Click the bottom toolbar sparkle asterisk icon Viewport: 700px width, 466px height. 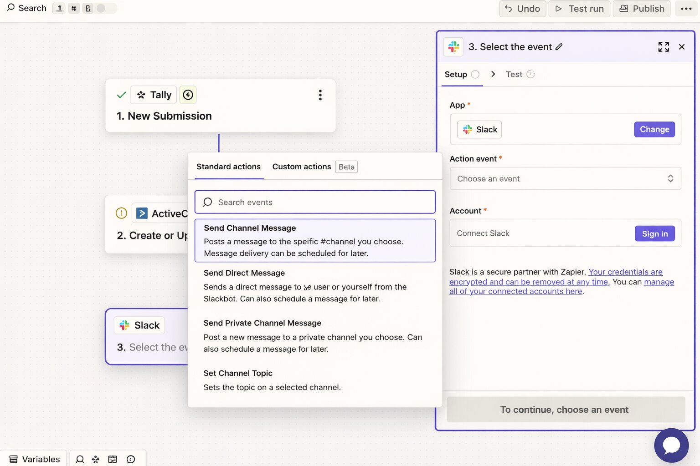coord(96,459)
